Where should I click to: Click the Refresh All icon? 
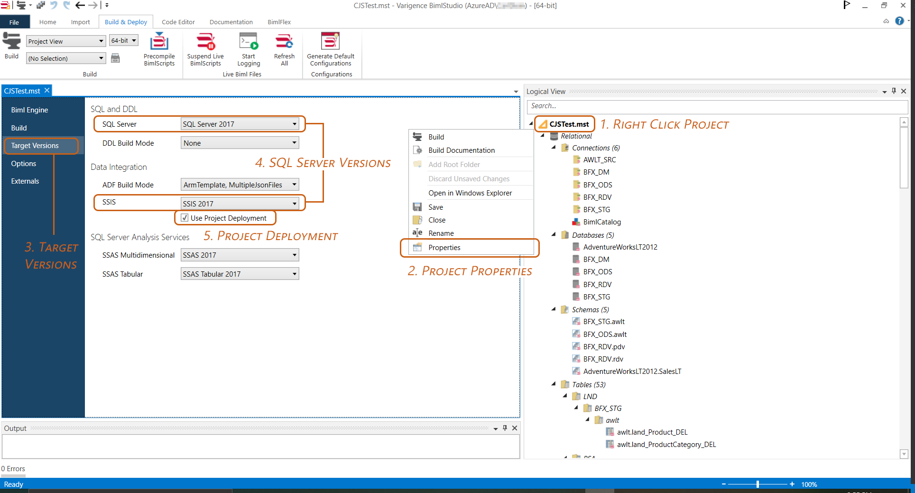point(284,42)
